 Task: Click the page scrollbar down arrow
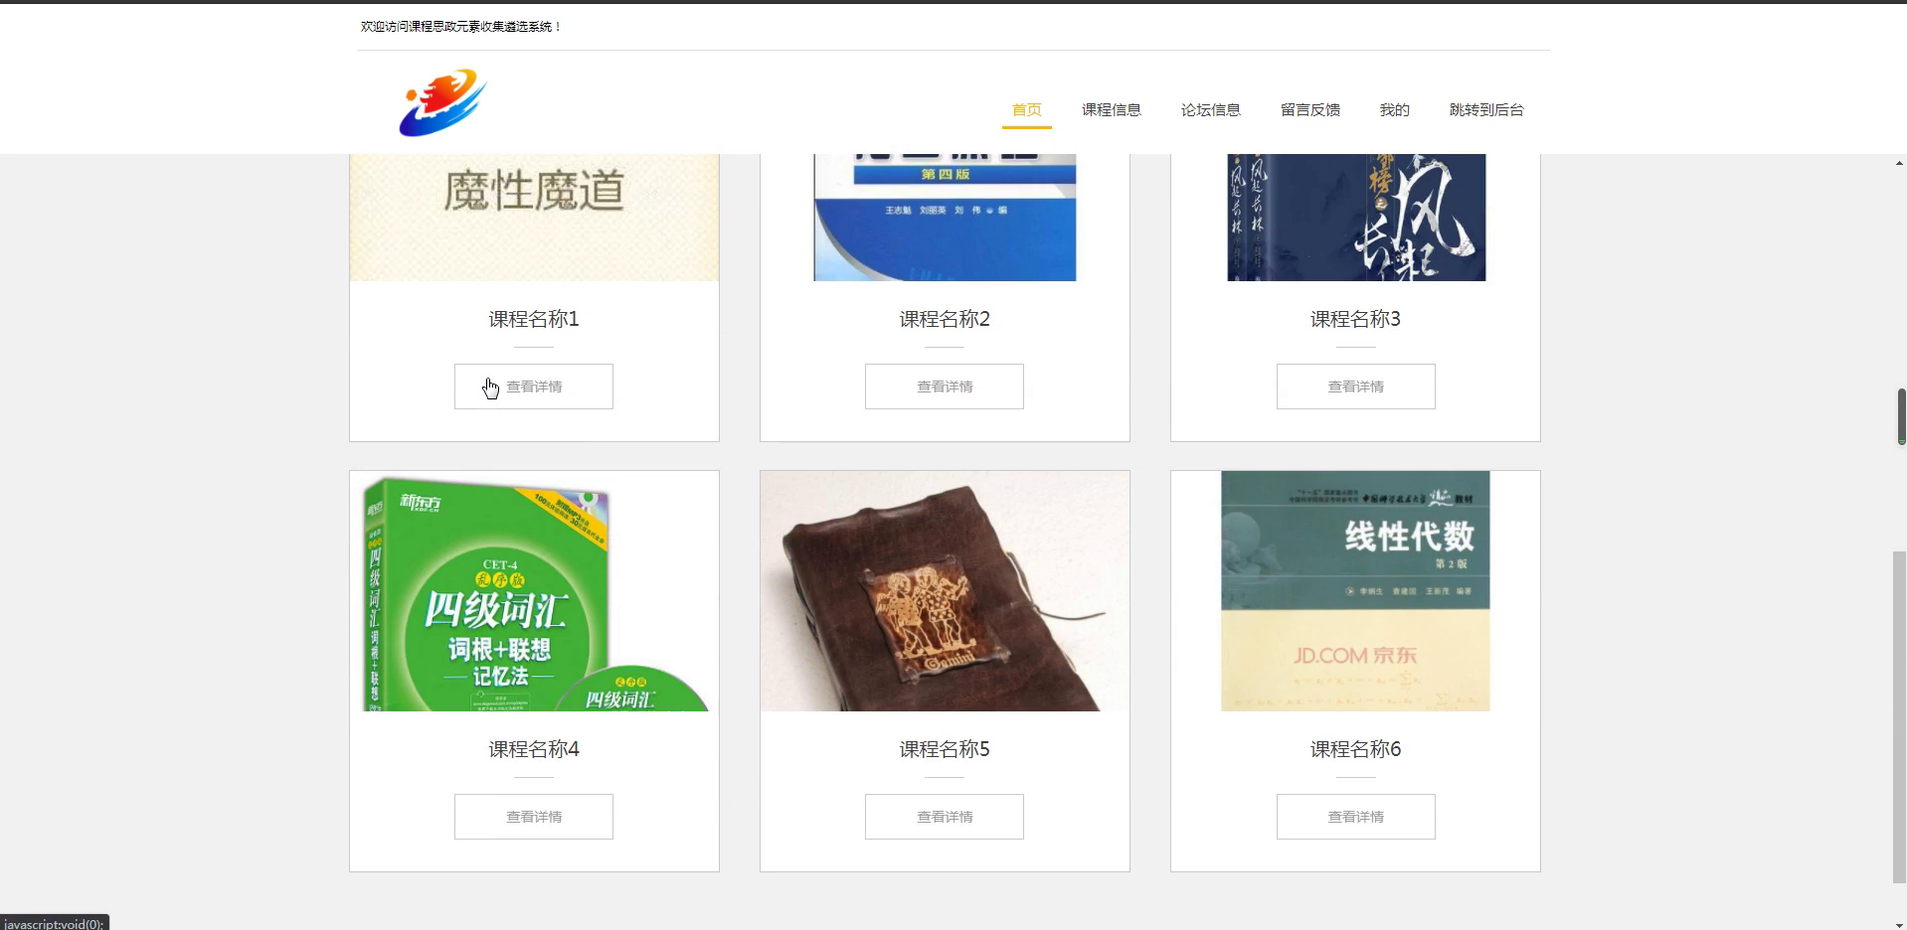point(1899,923)
